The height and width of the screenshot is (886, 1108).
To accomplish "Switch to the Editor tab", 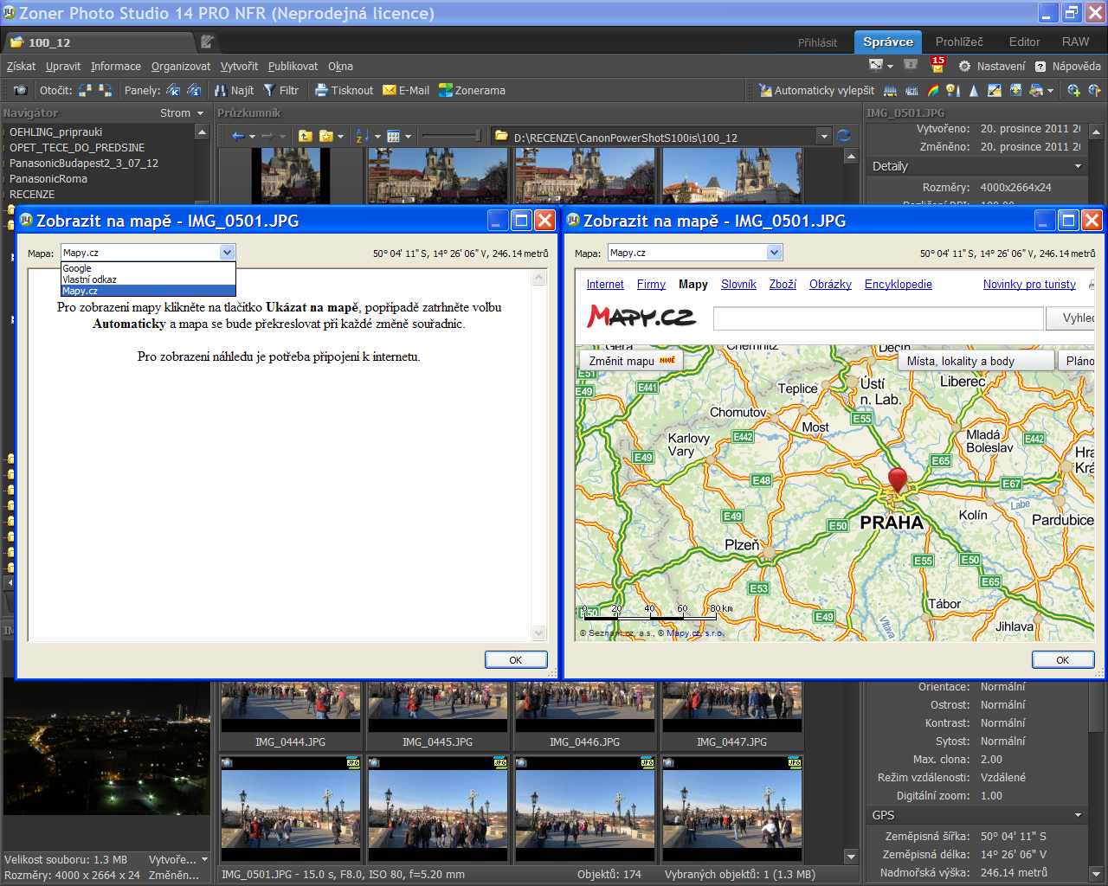I will [1024, 42].
